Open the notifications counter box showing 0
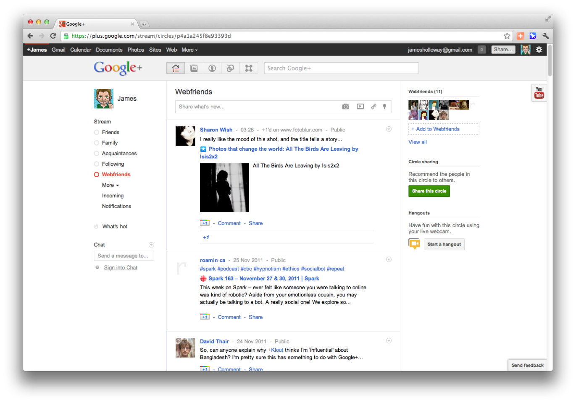576x403 pixels. [482, 50]
